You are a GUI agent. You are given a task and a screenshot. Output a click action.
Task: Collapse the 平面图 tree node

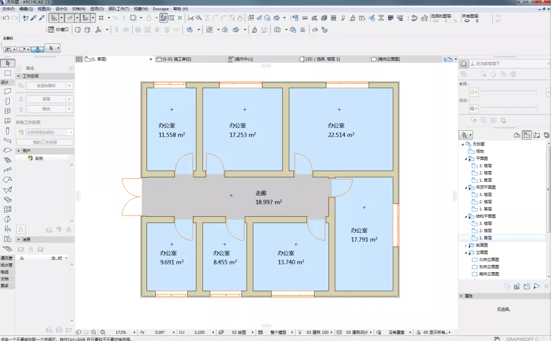466,159
